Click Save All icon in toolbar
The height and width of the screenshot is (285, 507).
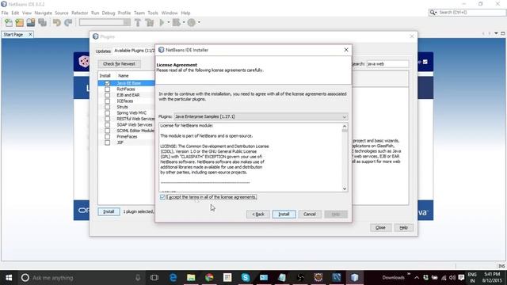tap(42, 23)
